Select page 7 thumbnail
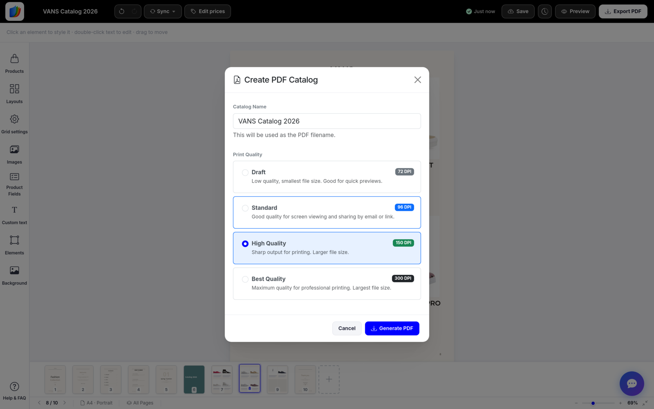654x409 pixels. (x=222, y=380)
